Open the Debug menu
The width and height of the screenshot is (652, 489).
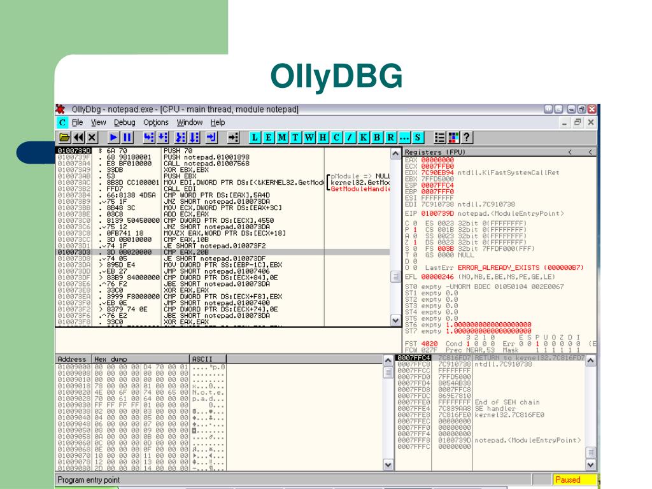coord(124,122)
